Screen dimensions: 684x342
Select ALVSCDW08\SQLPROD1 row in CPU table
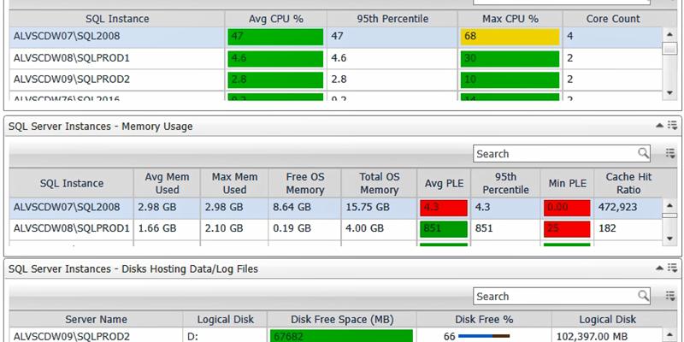pyautogui.click(x=336, y=58)
